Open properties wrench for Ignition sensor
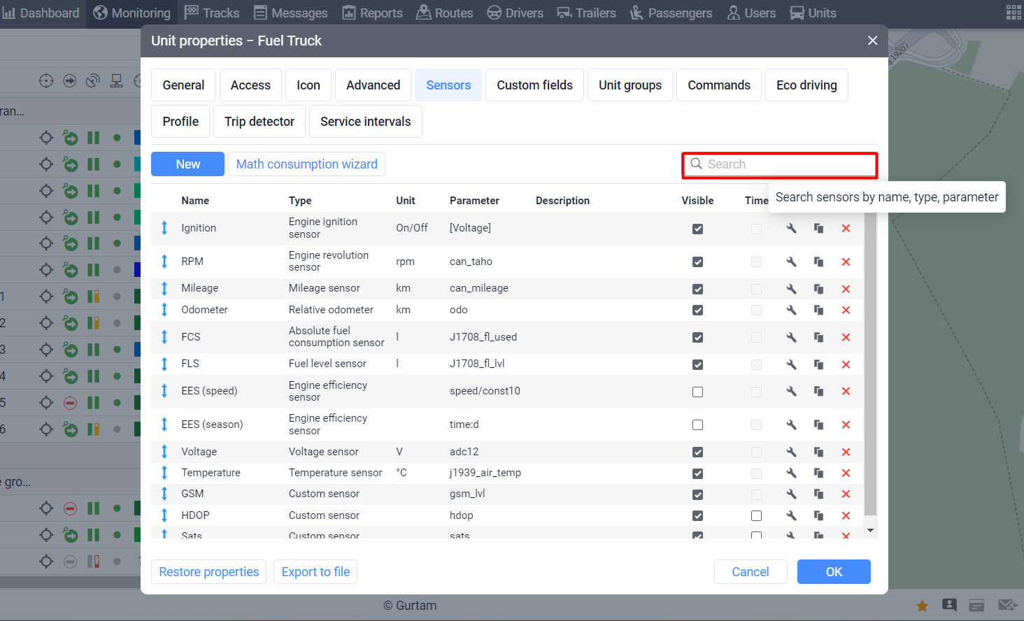 [791, 229]
